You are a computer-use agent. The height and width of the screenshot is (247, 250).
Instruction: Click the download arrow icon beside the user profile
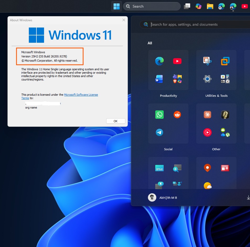(x=248, y=198)
